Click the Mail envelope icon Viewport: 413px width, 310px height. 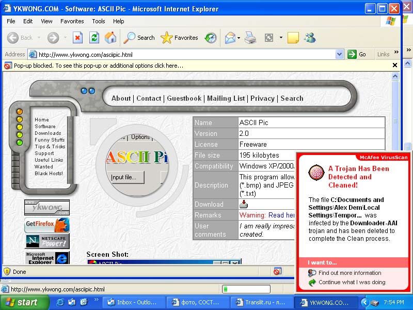coord(230,38)
